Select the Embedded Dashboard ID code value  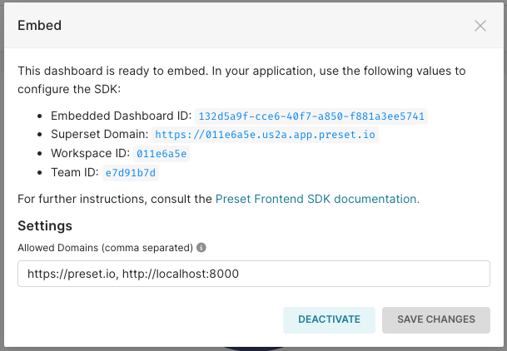[x=311, y=116]
